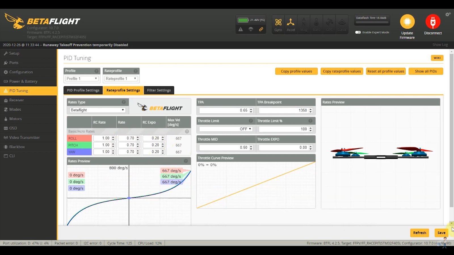Image resolution: width=454 pixels, height=255 pixels.
Task: Click Copy rateprofile values button
Action: (342, 71)
